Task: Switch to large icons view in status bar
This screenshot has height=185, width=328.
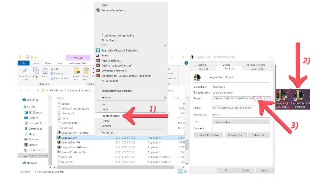Action: pos(185,172)
